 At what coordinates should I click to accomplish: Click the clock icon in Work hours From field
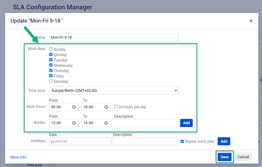[74, 107]
